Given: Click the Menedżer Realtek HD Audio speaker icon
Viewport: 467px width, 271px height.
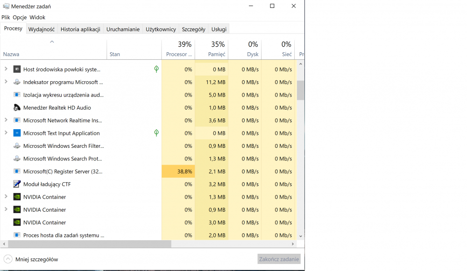Looking at the screenshot, I should click(x=17, y=108).
